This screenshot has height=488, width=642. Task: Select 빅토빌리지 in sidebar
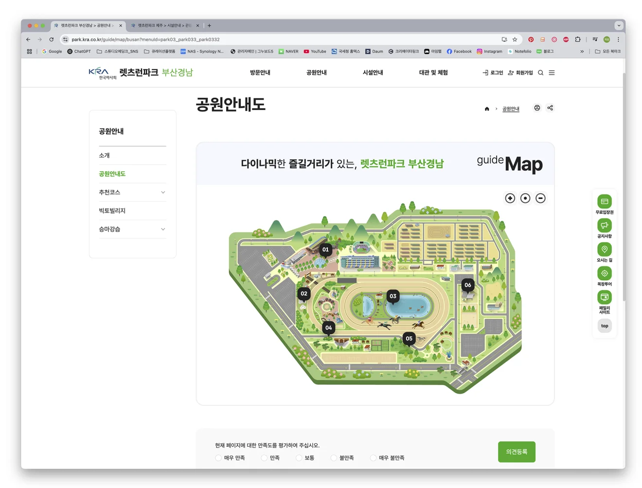tap(112, 211)
